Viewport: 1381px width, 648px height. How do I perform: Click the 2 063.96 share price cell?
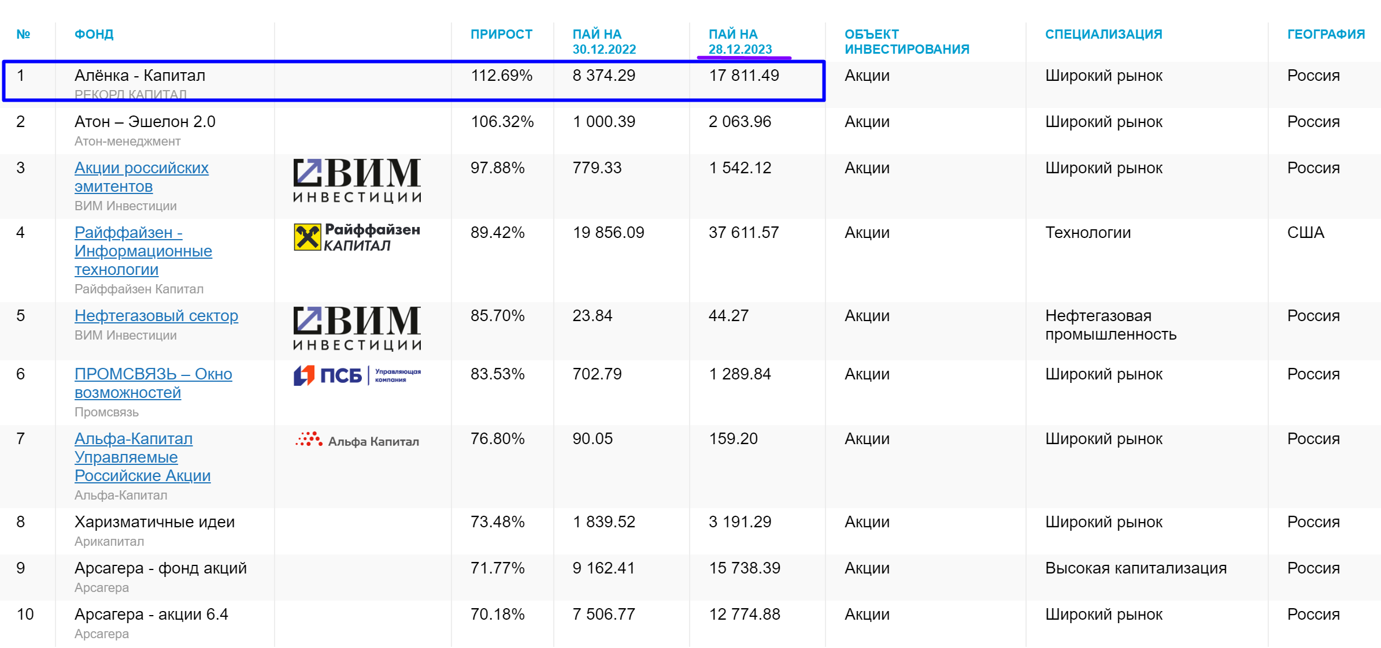tap(740, 122)
